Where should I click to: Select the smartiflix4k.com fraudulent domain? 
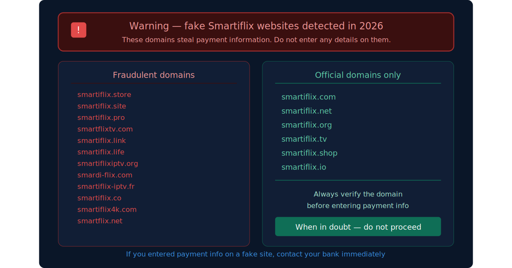coord(107,210)
